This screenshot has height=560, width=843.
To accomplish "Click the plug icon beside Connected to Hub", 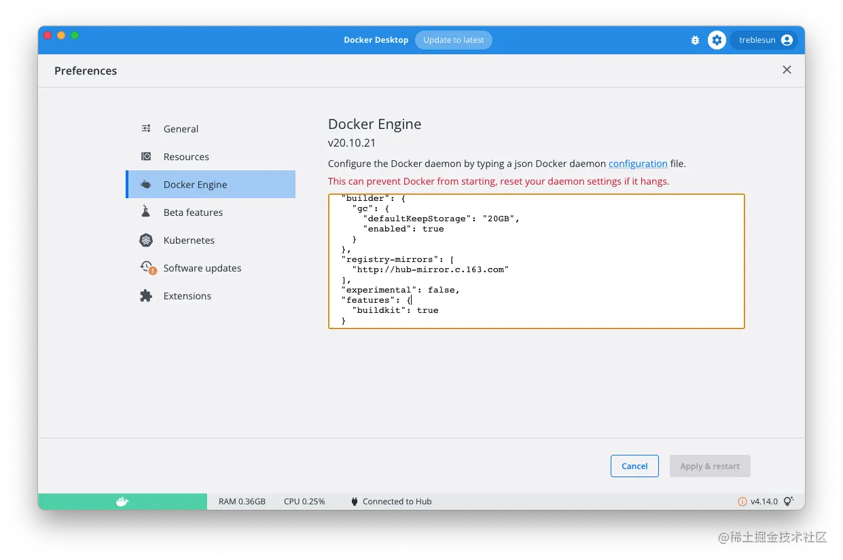I will (x=354, y=502).
